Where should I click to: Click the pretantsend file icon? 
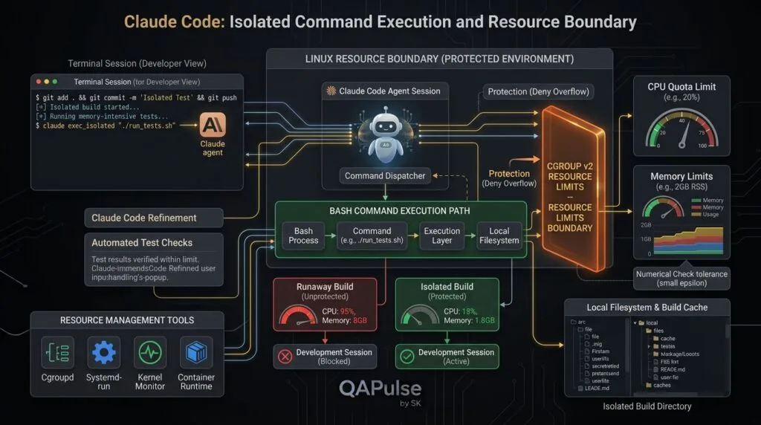(x=587, y=373)
